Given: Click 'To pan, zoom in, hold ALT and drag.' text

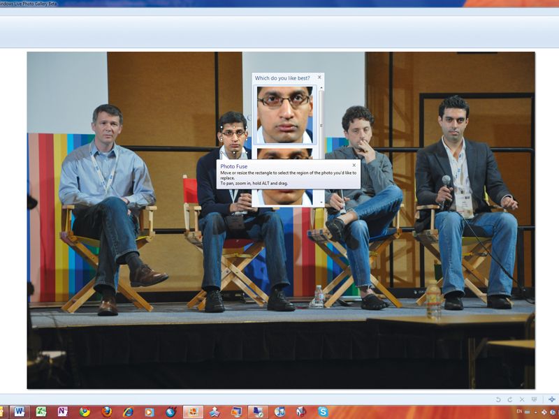Looking at the screenshot, I should pyautogui.click(x=254, y=183).
